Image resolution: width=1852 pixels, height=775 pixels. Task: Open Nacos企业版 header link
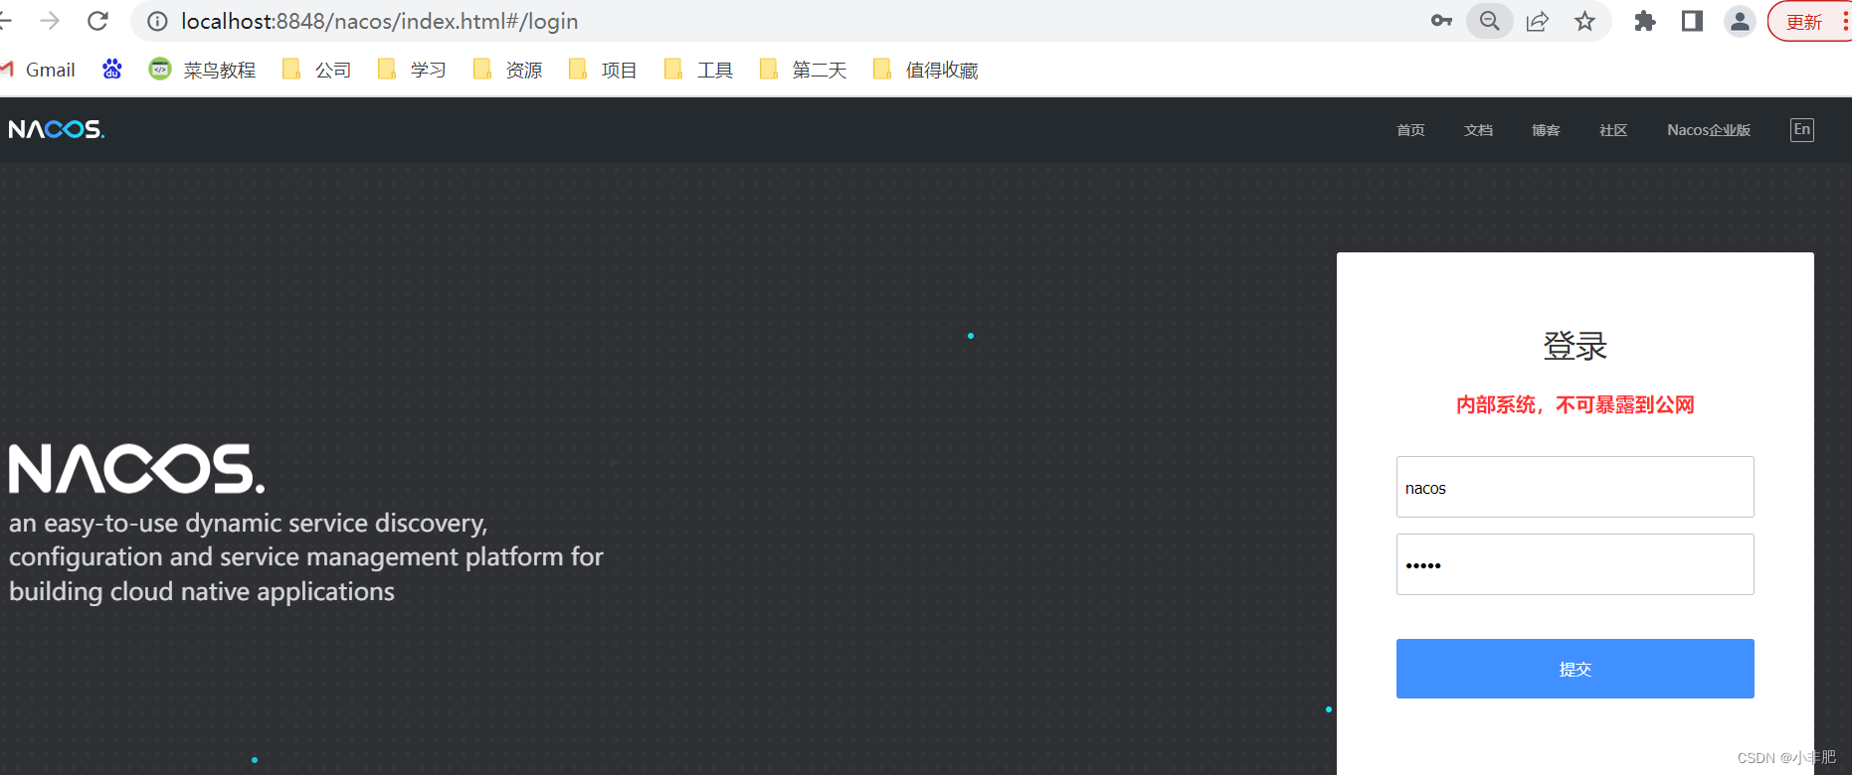click(1709, 130)
